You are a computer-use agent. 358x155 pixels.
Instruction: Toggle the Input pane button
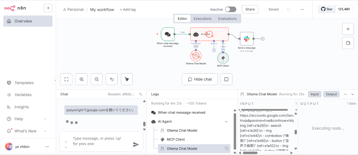[x=315, y=94]
